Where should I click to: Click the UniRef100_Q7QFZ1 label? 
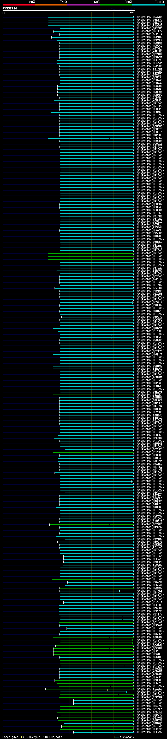(150, 354)
